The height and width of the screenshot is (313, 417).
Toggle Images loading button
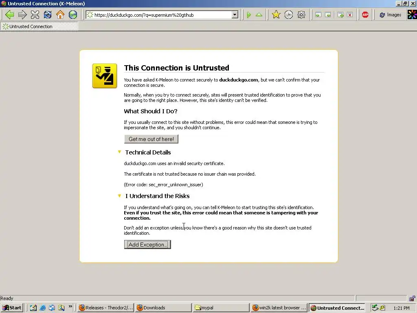click(390, 15)
